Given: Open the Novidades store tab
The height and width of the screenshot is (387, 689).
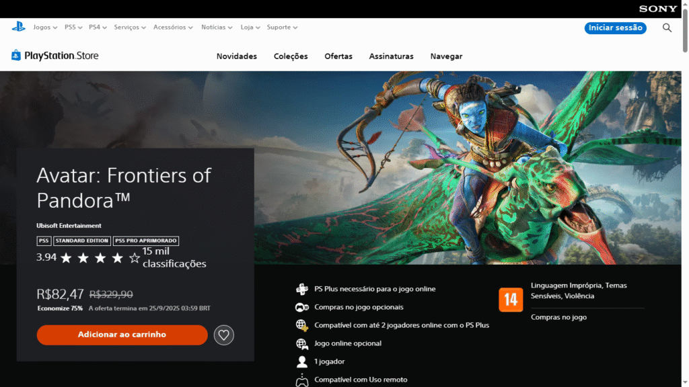Looking at the screenshot, I should pos(236,56).
